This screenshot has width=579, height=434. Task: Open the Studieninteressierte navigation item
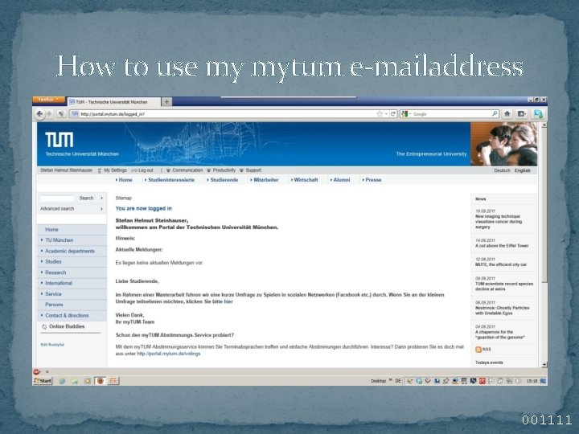click(x=171, y=180)
